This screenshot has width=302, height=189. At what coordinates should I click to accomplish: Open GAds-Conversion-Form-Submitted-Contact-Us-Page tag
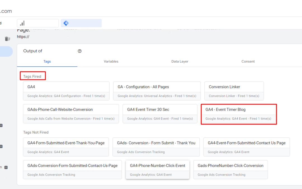72,169
